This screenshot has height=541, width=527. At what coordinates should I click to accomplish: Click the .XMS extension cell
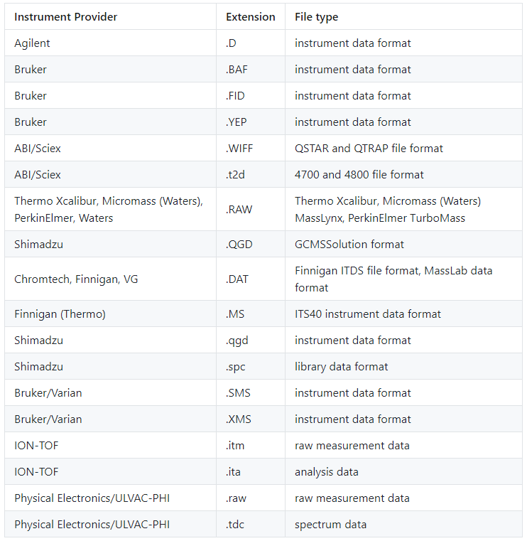[238, 419]
